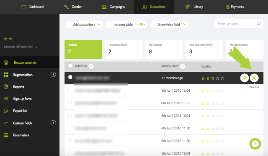The width and height of the screenshot is (268, 156).
Task: Switch to the Unsubscribed status tab
Action: pyautogui.click(x=124, y=49)
